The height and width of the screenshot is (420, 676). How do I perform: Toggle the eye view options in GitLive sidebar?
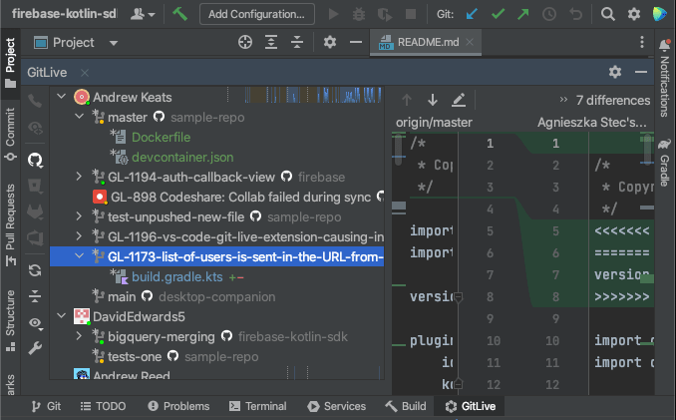(35, 323)
